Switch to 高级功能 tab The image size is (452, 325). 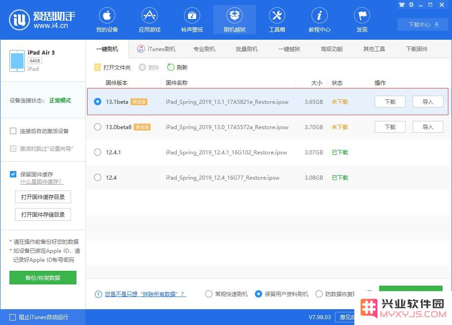(331, 49)
